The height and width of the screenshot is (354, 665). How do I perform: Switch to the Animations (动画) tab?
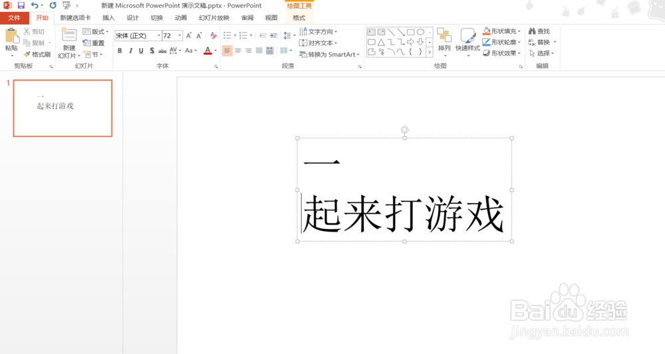pyautogui.click(x=181, y=18)
